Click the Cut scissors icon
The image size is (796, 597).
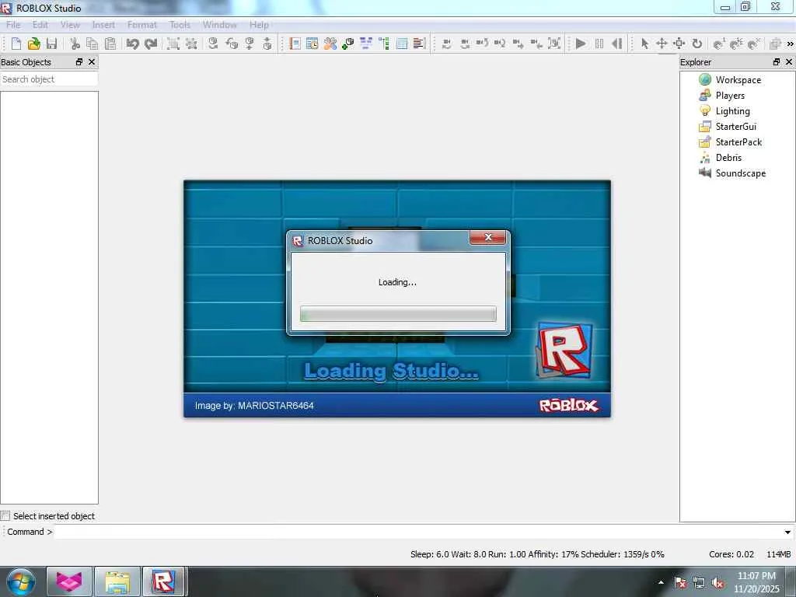(x=75, y=44)
